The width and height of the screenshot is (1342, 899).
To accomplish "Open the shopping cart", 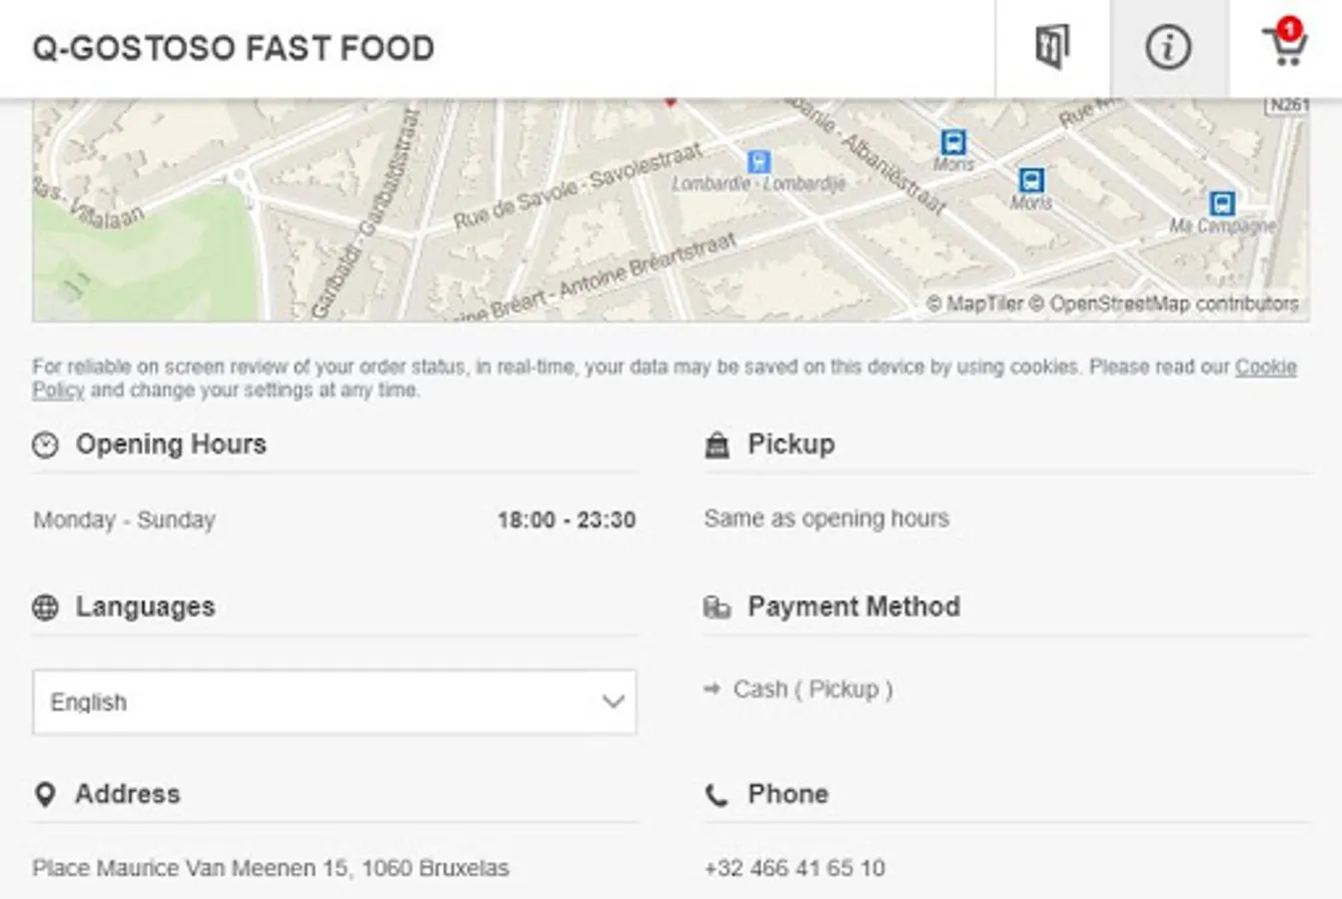I will coord(1285,45).
